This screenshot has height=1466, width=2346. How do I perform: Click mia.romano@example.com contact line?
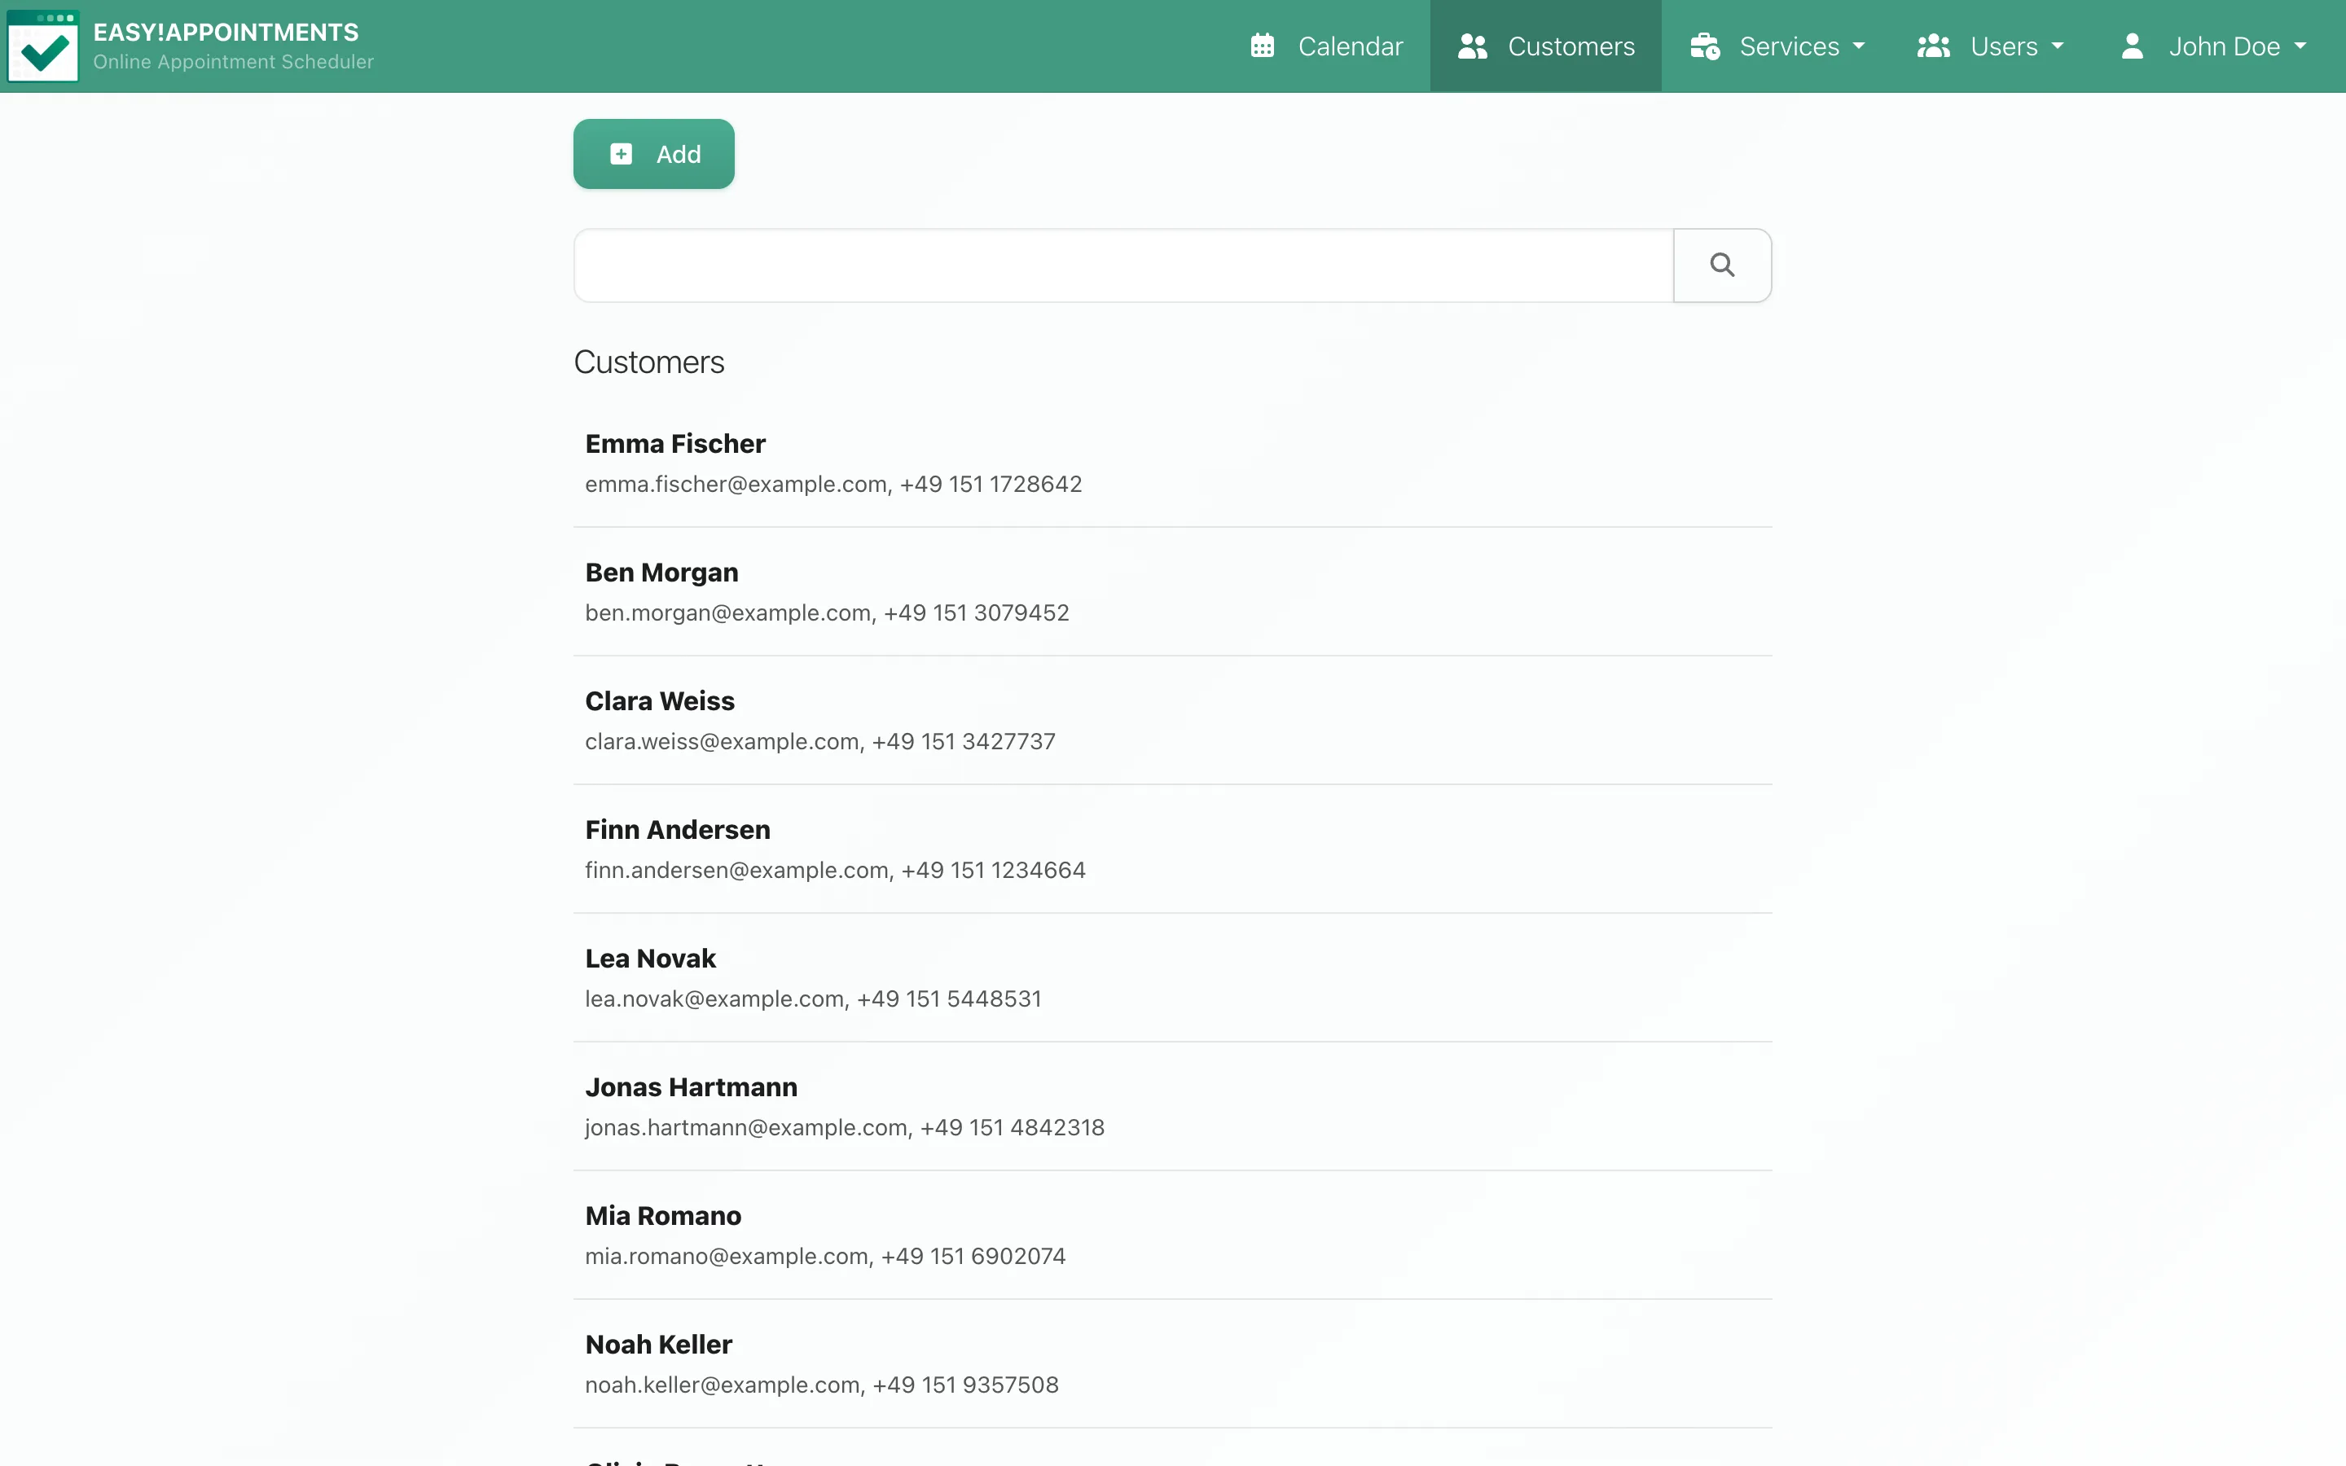tap(825, 1256)
